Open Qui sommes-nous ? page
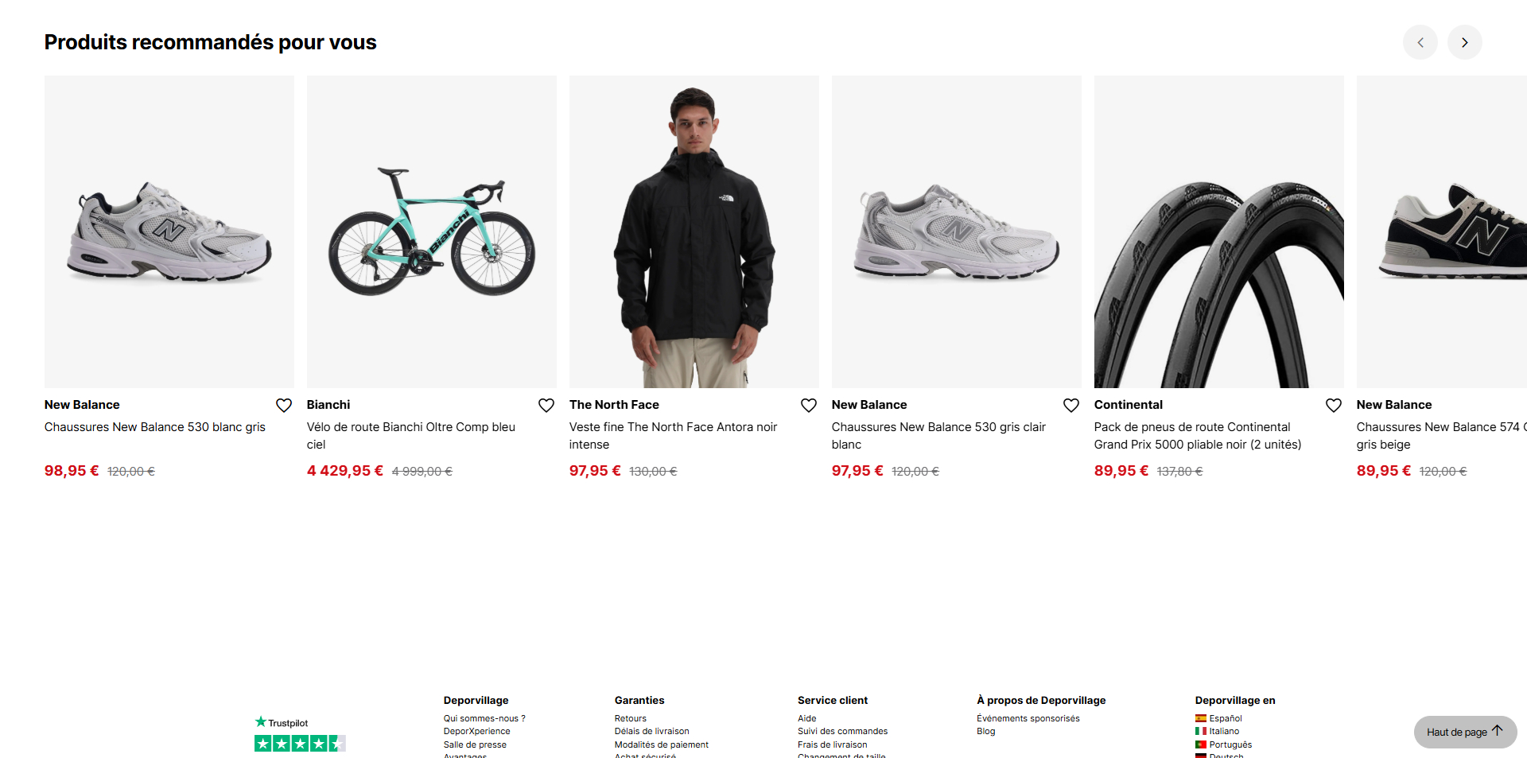 point(484,718)
